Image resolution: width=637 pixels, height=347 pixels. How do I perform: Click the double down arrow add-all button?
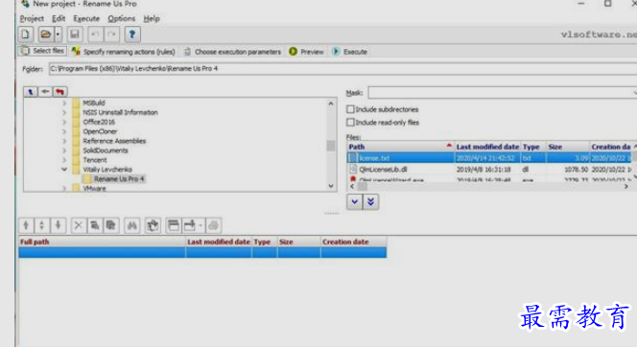pyautogui.click(x=370, y=201)
